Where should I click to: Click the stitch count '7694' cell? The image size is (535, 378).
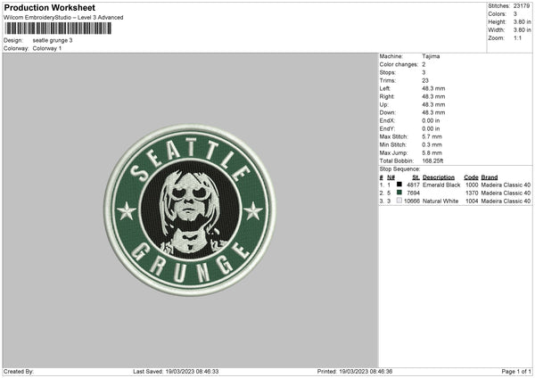413,193
